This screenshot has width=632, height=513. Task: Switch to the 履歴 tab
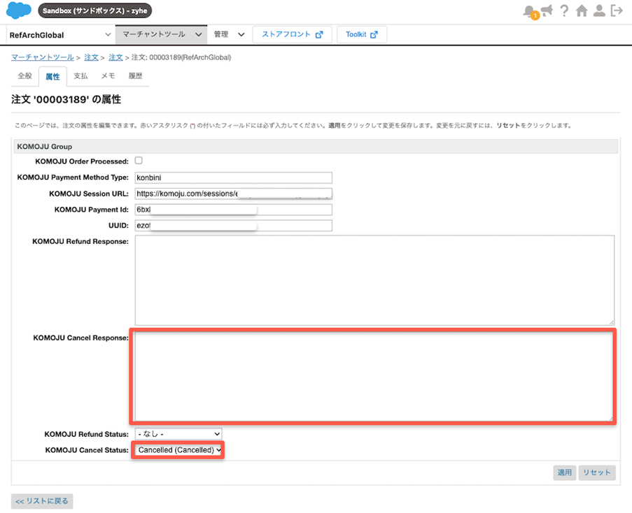point(135,75)
